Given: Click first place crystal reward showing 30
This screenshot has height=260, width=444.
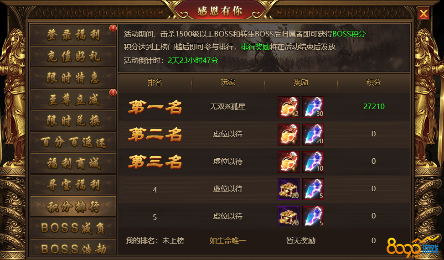Looking at the screenshot, I should [x=313, y=107].
